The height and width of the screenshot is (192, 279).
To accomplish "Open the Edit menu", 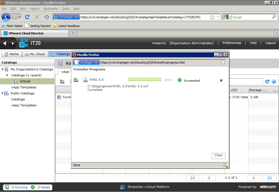I will point(13,9).
